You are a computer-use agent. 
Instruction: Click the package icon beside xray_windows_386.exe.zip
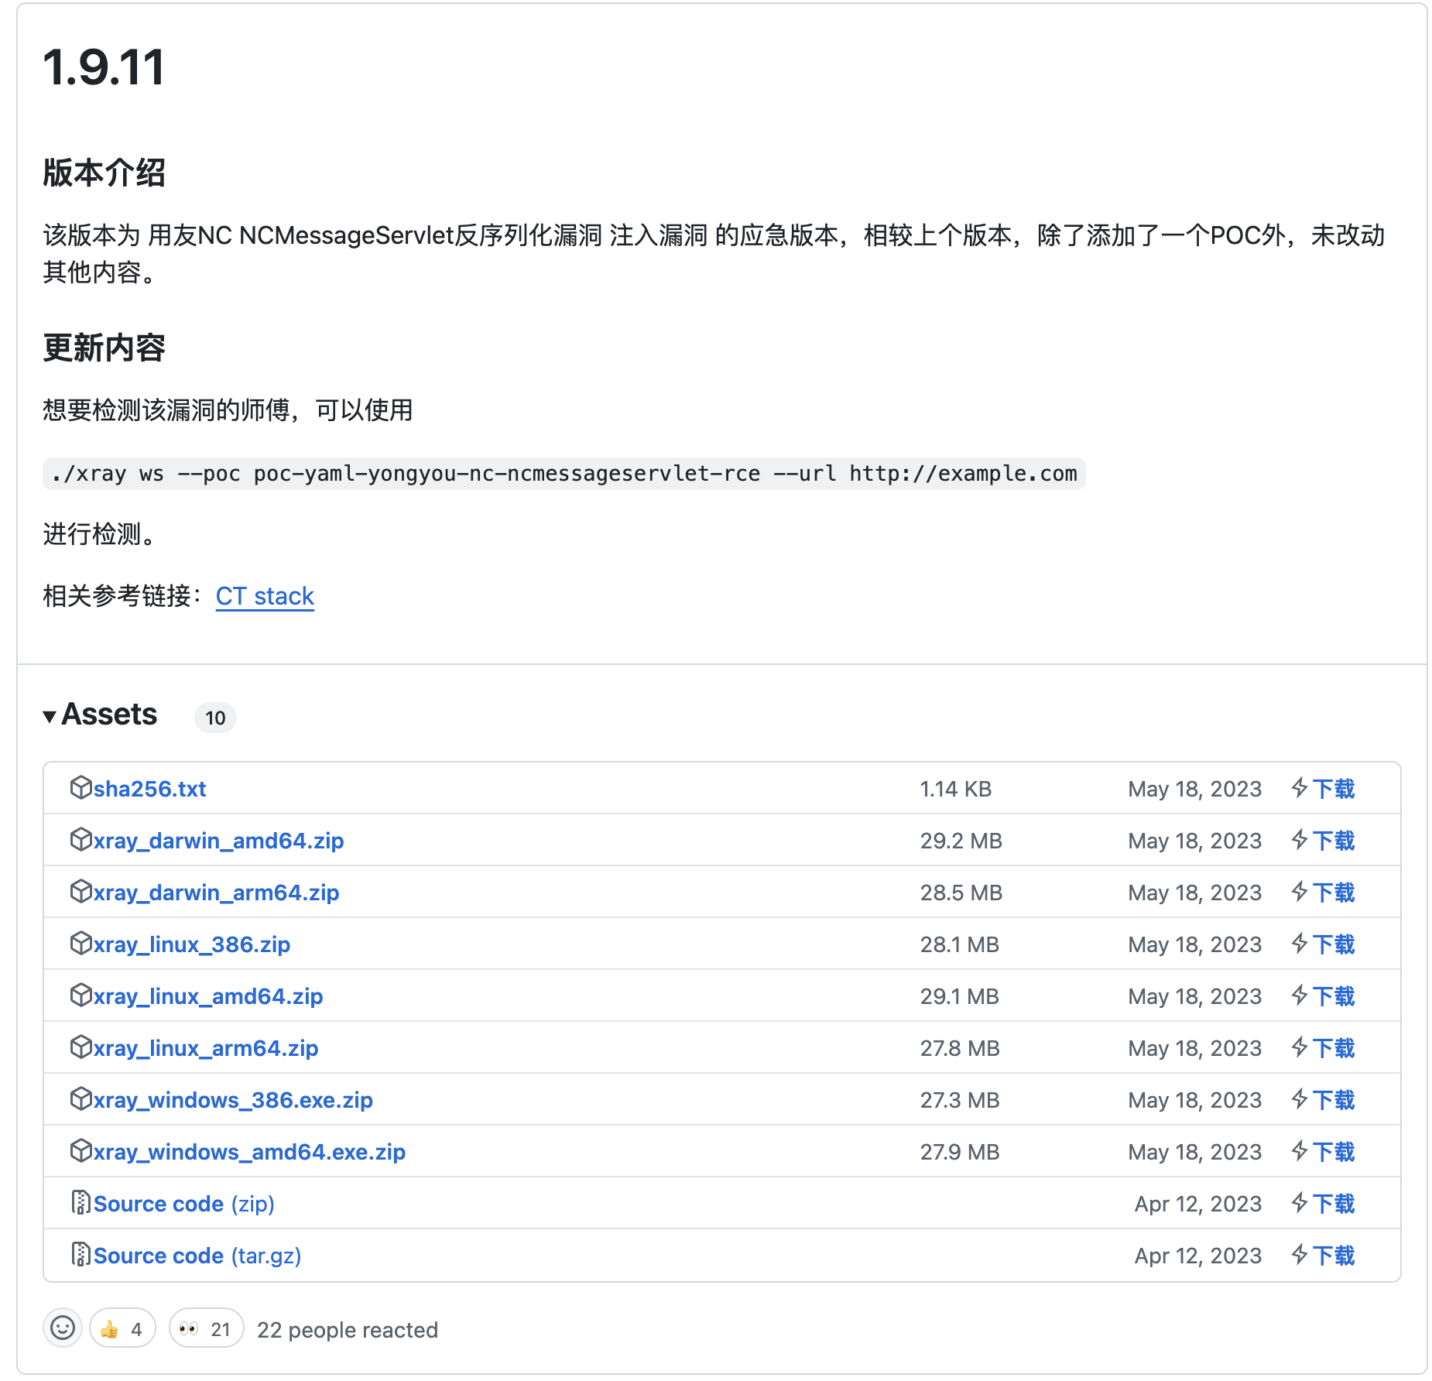[x=81, y=1099]
